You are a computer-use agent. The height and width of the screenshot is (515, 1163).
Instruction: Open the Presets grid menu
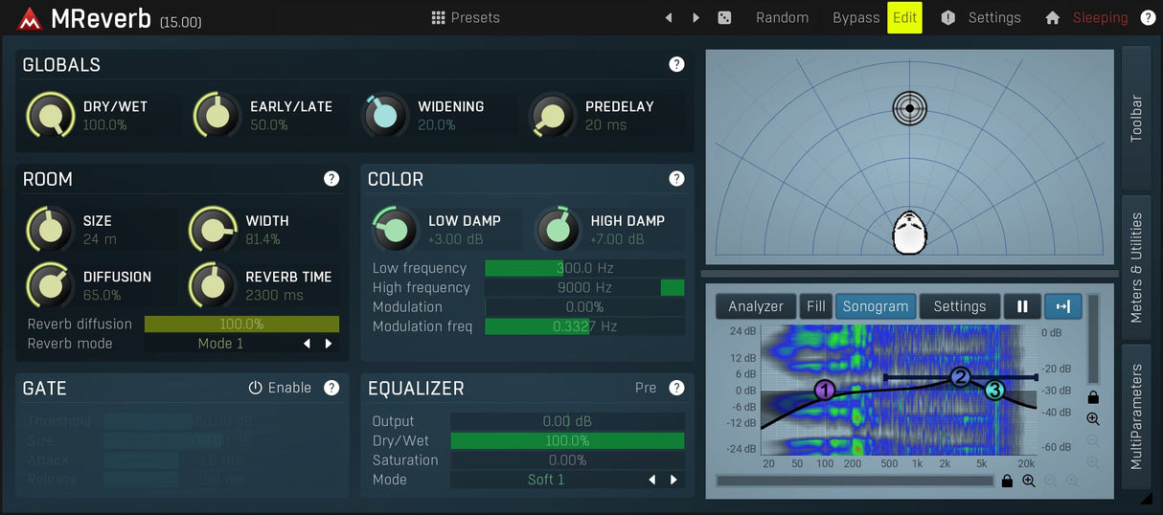tap(466, 18)
